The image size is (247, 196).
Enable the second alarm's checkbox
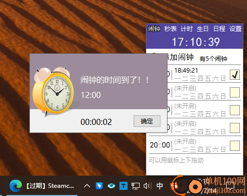[235, 92]
